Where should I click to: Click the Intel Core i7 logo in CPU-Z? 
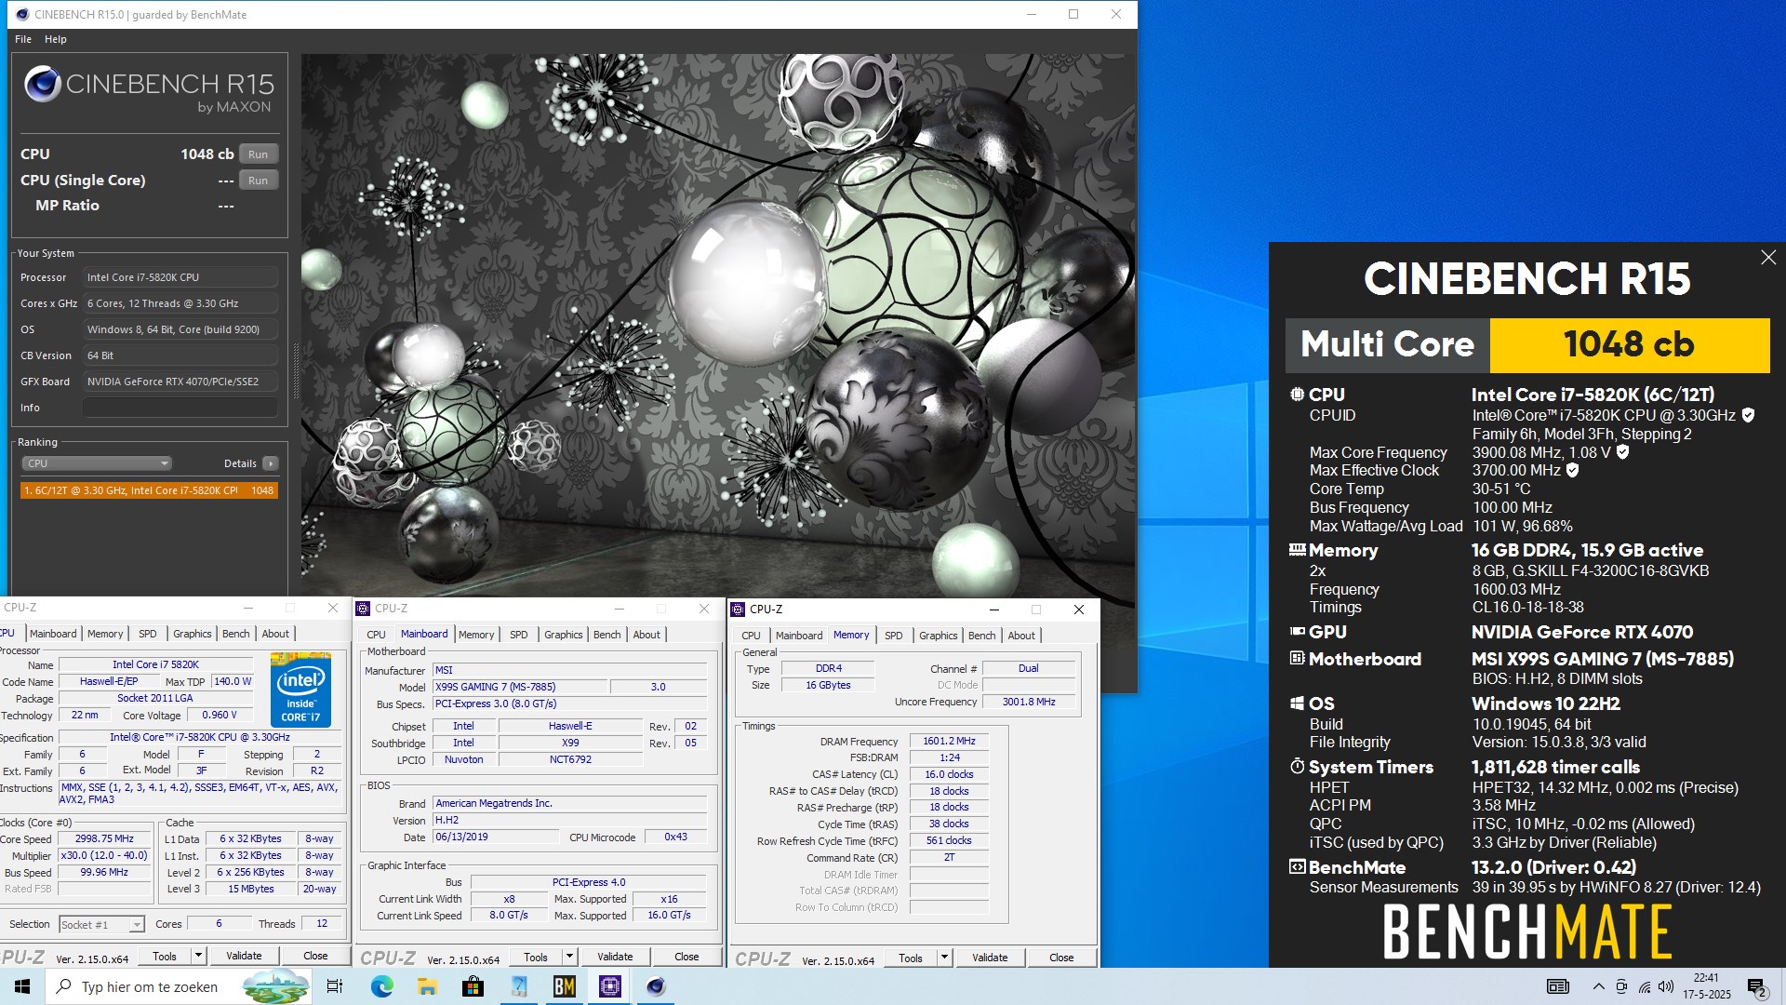pos(300,690)
